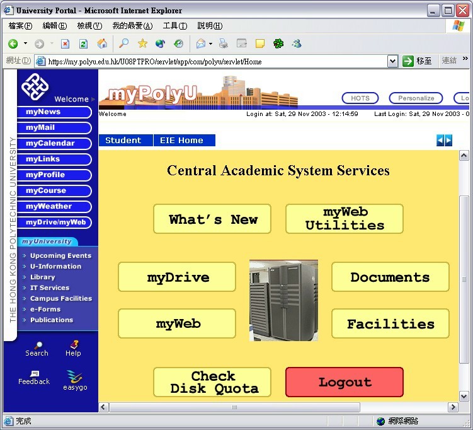
Task: Open the Mail button dropdown arrow
Action: (x=210, y=44)
